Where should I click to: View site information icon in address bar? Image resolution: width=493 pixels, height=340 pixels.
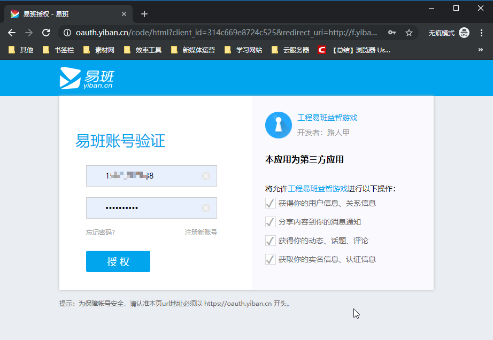tap(67, 33)
